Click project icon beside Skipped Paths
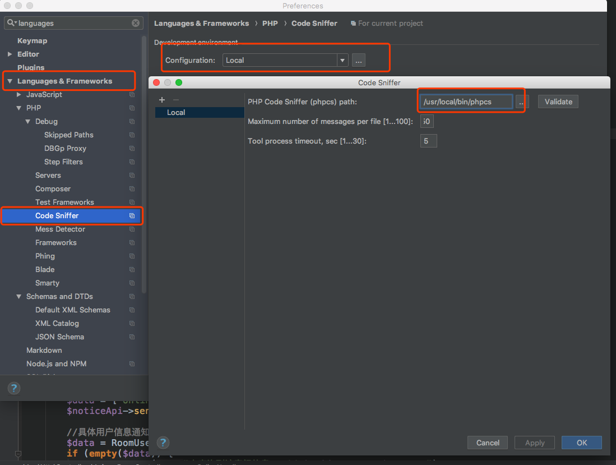 (x=132, y=135)
